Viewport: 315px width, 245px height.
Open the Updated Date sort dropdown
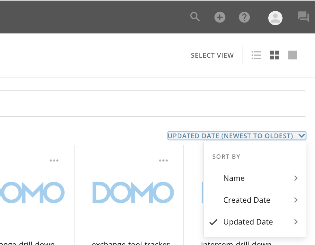[x=236, y=135]
